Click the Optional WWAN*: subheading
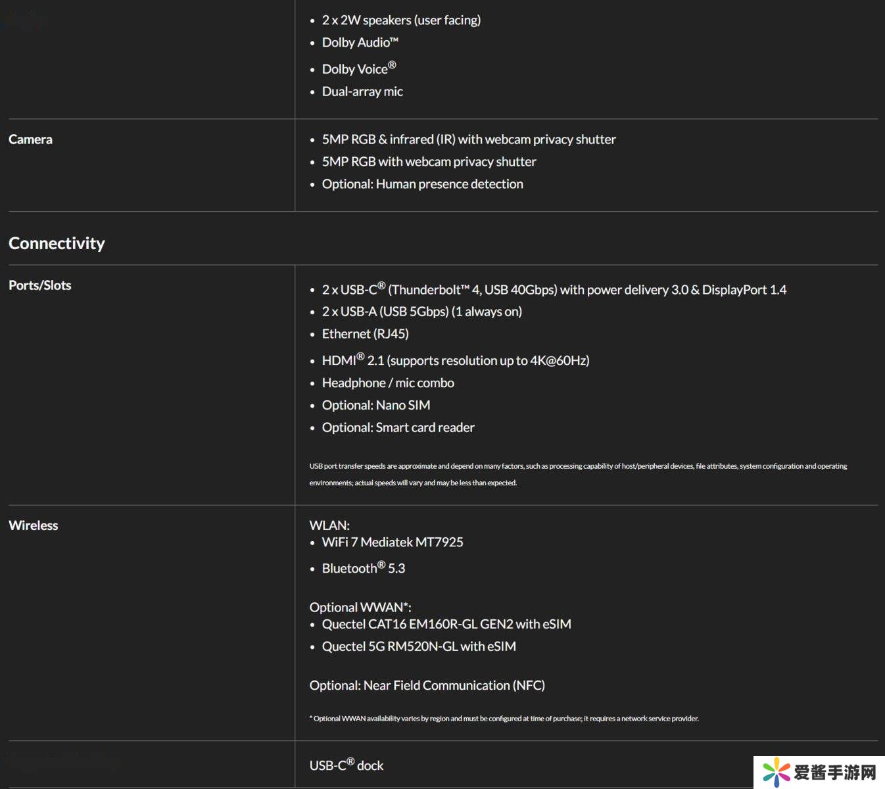This screenshot has width=885, height=789. [x=360, y=607]
